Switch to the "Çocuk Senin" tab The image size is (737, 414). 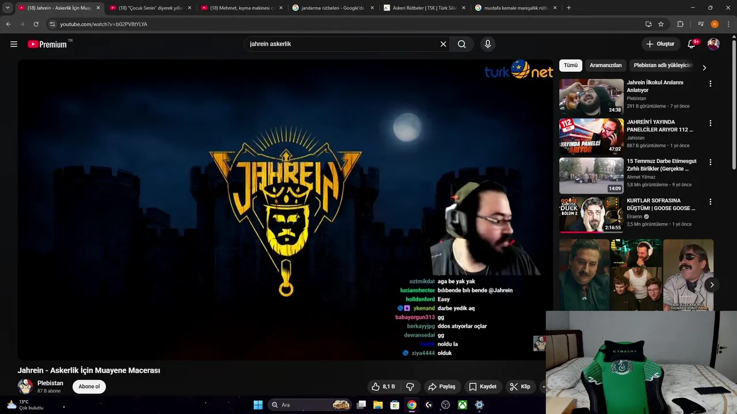click(x=150, y=8)
